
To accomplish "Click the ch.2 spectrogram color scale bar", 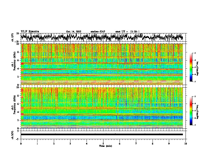I will tap(191, 111).
